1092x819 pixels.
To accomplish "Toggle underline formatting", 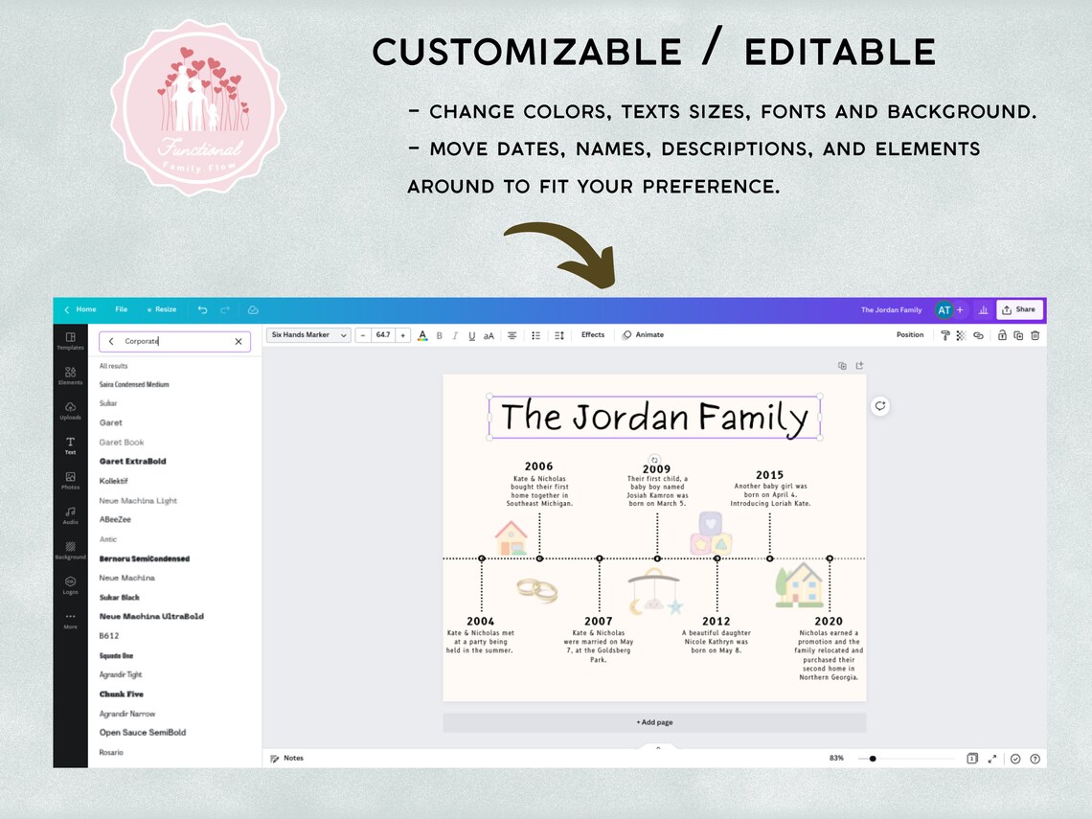I will (472, 335).
